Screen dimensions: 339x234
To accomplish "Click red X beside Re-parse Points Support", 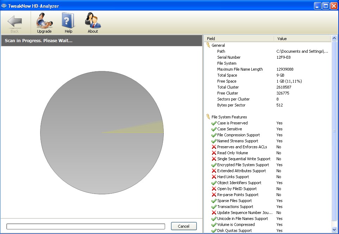I will point(214,195).
